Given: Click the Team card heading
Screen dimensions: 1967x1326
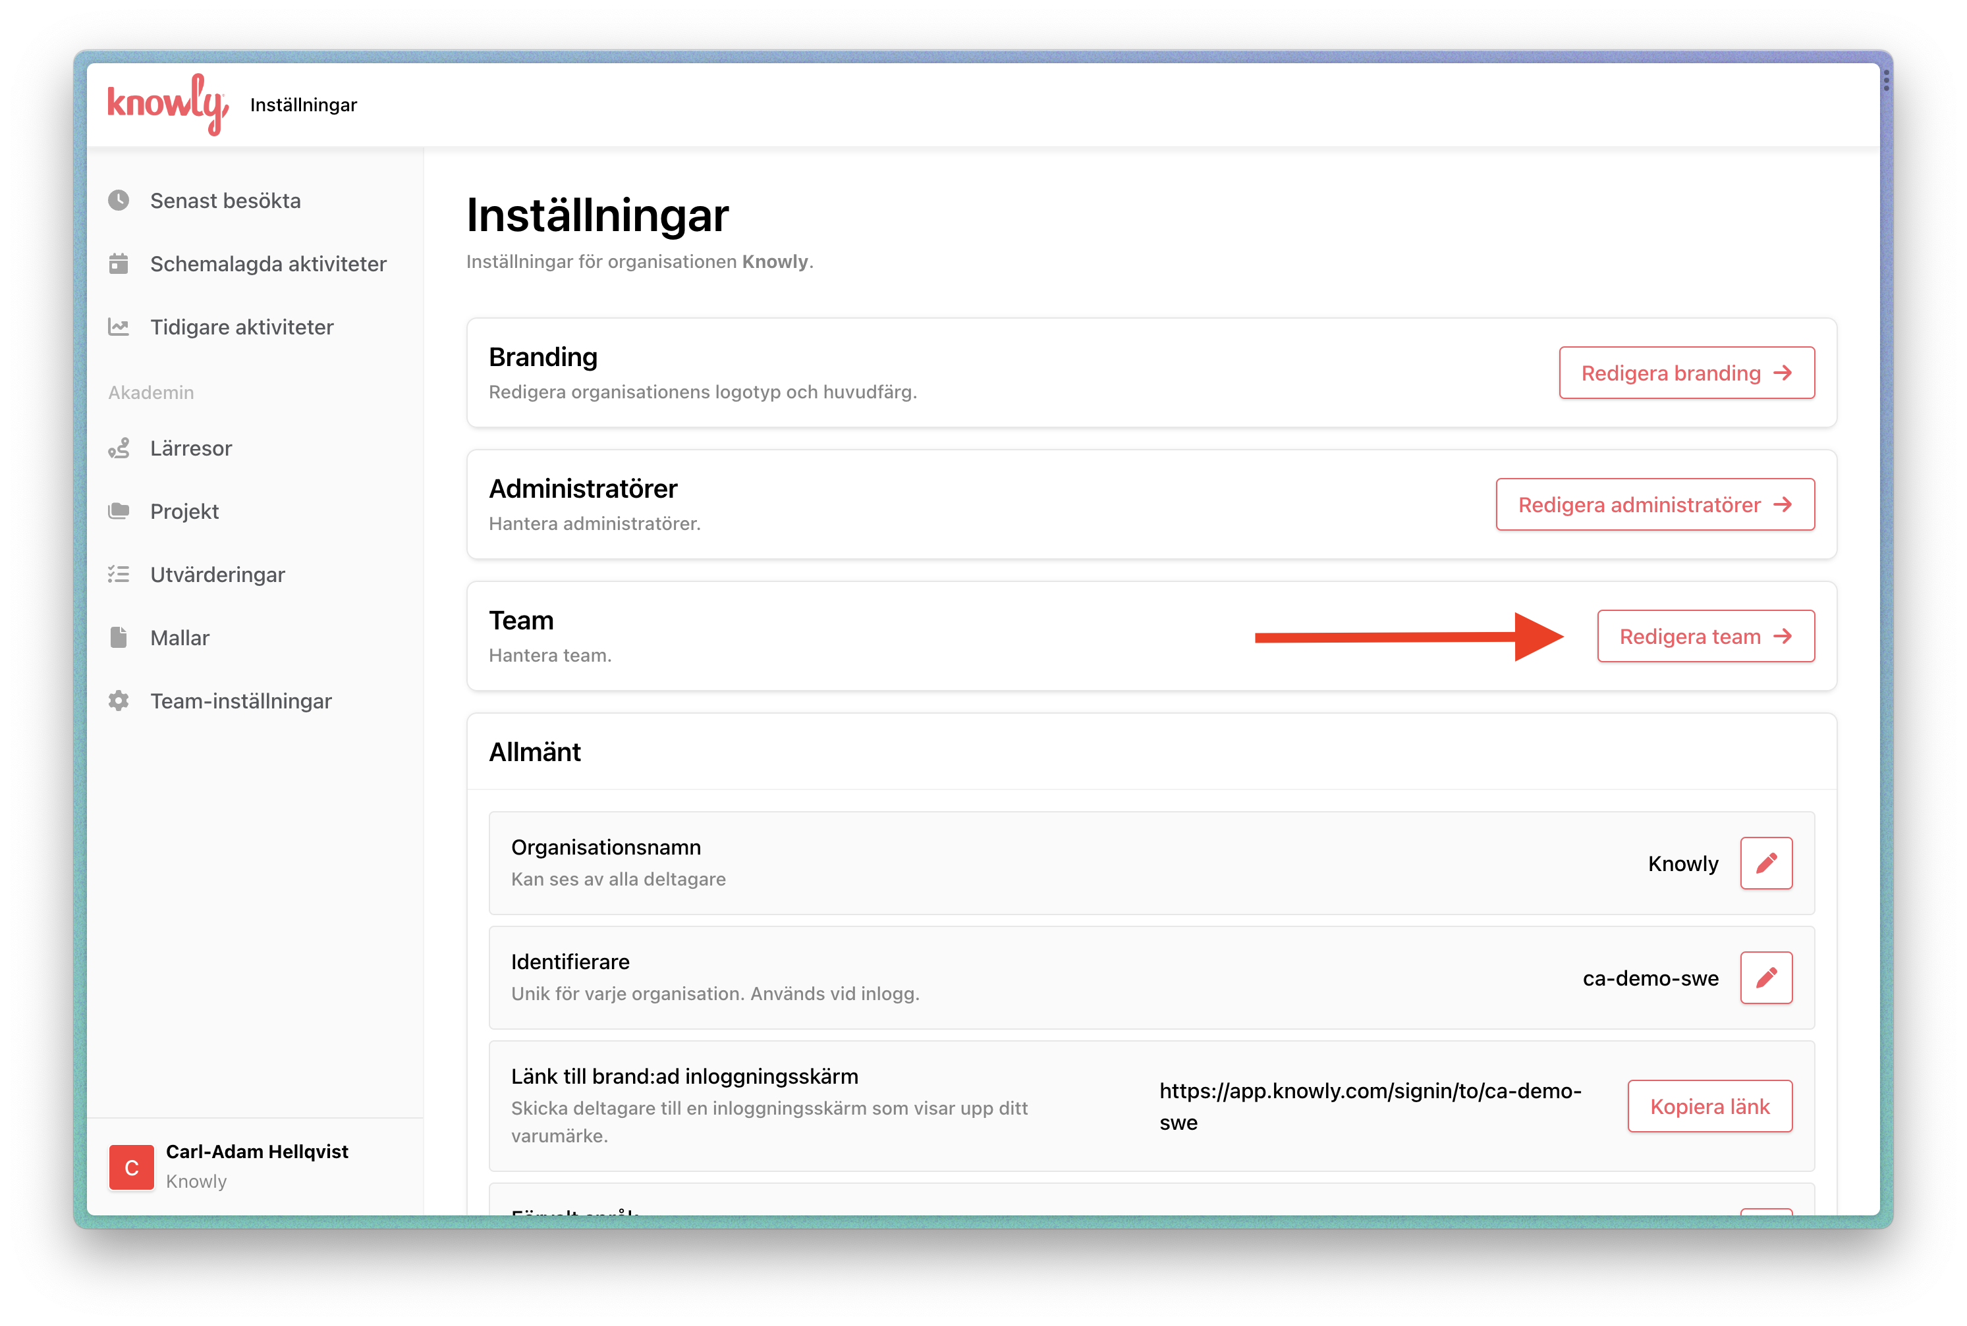Looking at the screenshot, I should (x=521, y=621).
